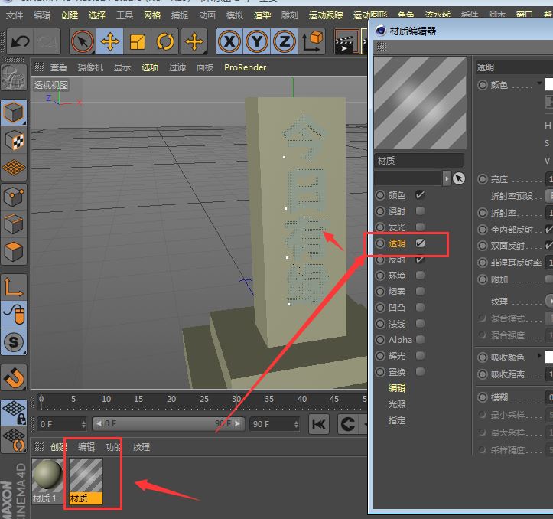Select the 指定 section in material editor
Screen dimensions: 553x519
[x=397, y=420]
